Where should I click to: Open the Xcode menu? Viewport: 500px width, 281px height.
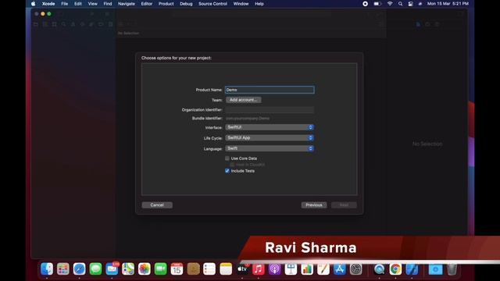point(48,4)
